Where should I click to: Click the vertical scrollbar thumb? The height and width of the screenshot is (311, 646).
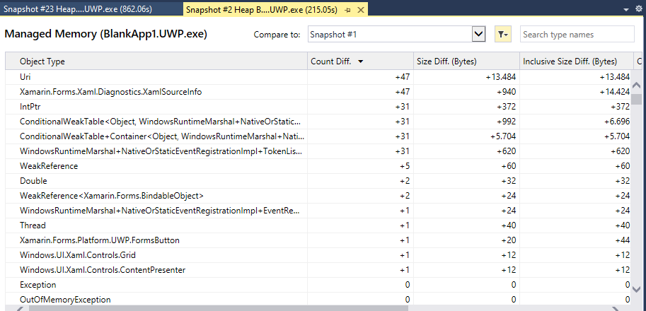[637, 99]
